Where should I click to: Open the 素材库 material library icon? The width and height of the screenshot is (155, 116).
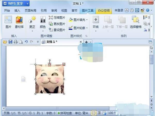[x=19, y=19]
